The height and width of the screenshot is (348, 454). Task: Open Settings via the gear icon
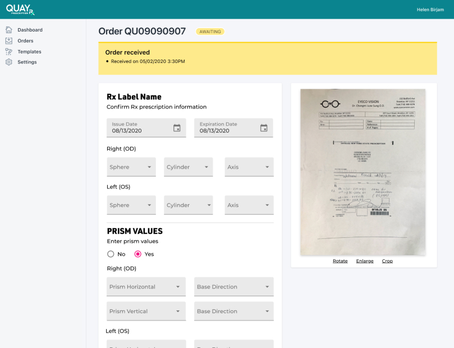(8, 62)
